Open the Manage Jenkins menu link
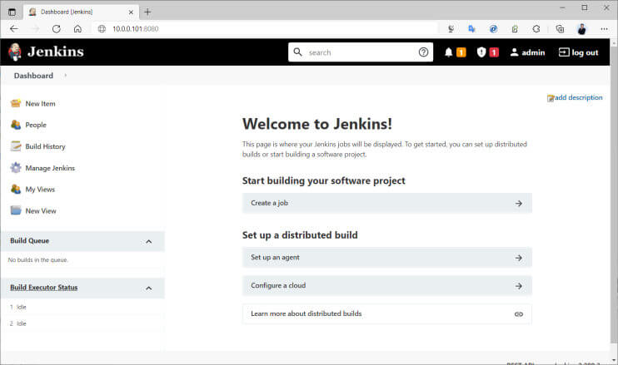Image resolution: width=618 pixels, height=365 pixels. 50,168
